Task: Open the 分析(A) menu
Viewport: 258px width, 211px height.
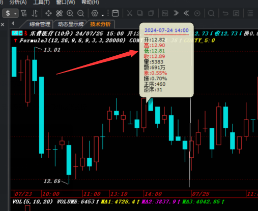Action: [x=18, y=2]
